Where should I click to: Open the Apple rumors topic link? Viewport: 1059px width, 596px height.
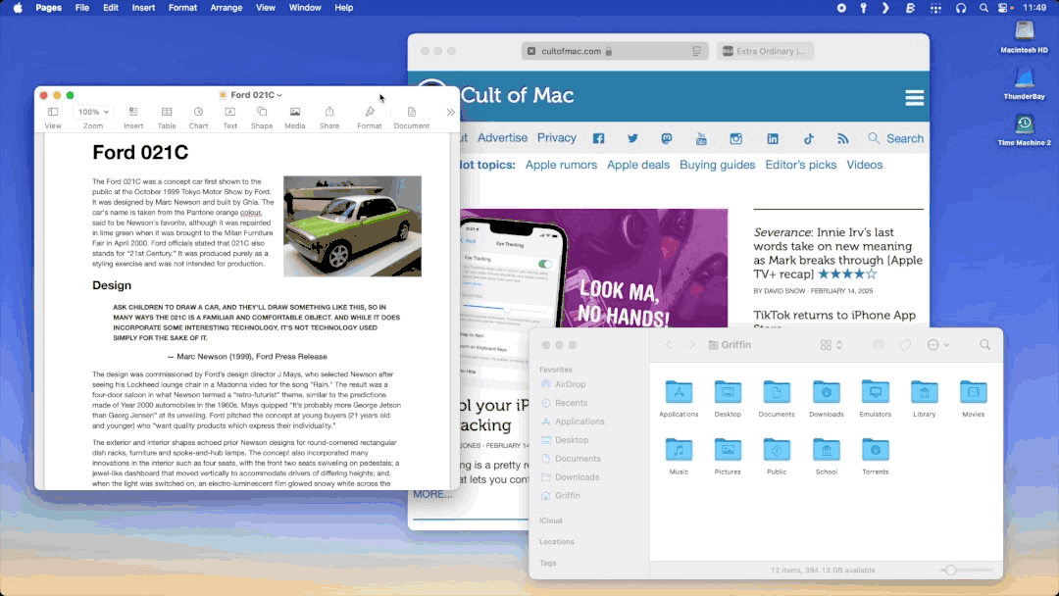pos(561,165)
